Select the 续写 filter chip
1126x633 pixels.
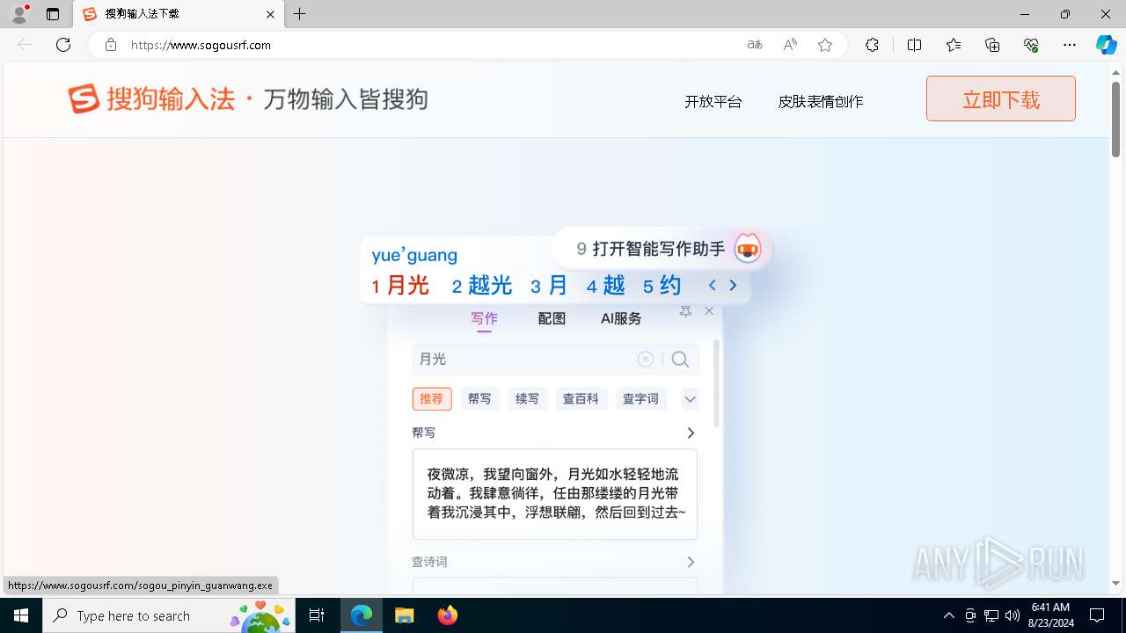[527, 398]
